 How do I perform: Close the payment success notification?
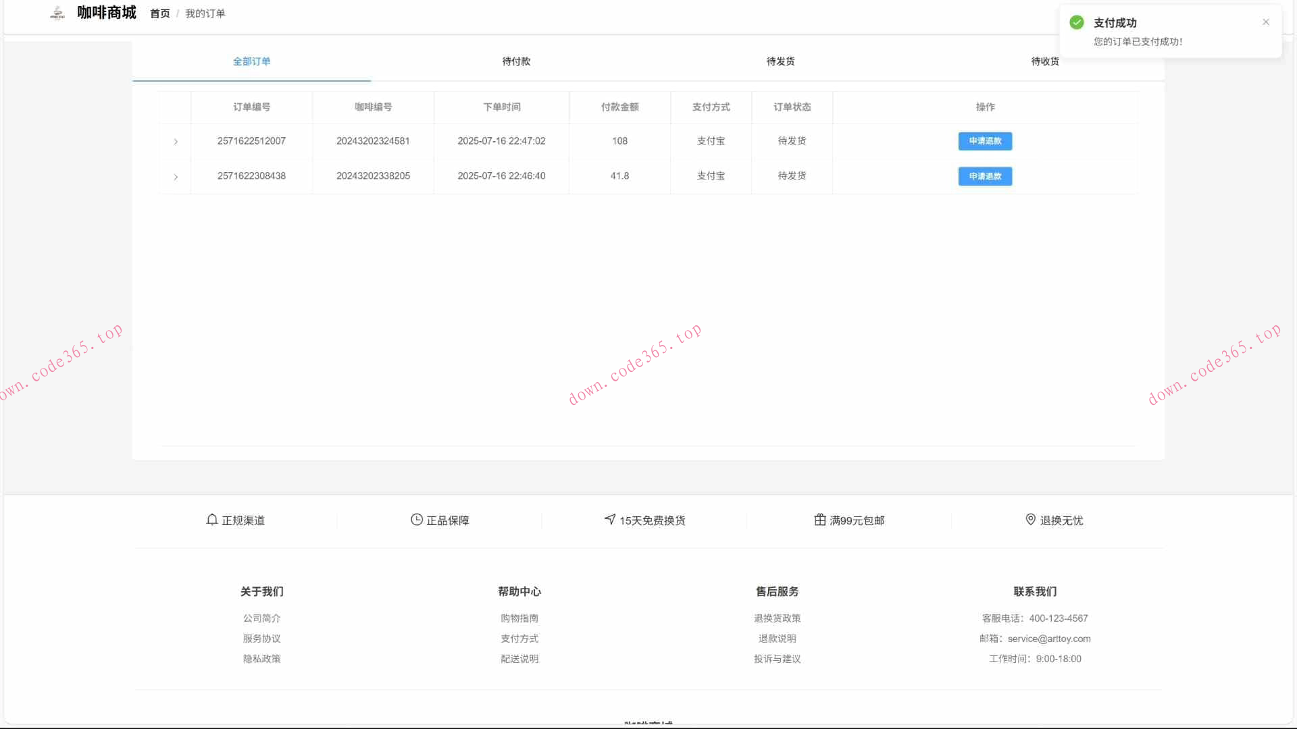click(x=1266, y=22)
